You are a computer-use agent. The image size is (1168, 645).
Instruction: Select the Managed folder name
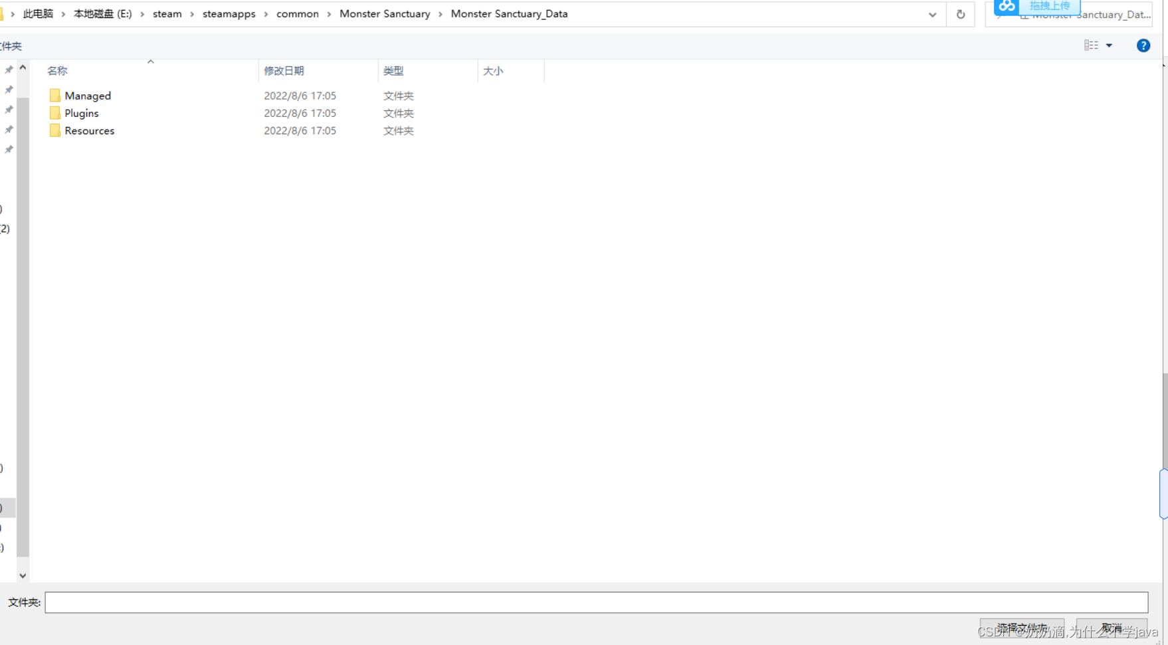point(88,96)
